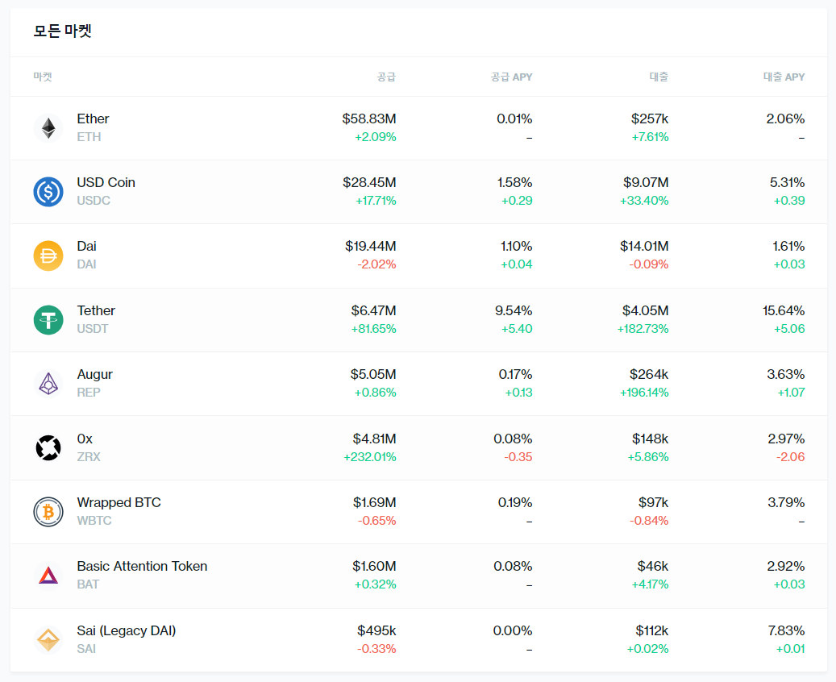836x682 pixels.
Task: Click the 마켓 column header
Action: pyautogui.click(x=43, y=77)
